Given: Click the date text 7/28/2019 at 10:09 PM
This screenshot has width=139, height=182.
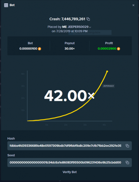Looking at the screenshot, I should coord(72,31).
